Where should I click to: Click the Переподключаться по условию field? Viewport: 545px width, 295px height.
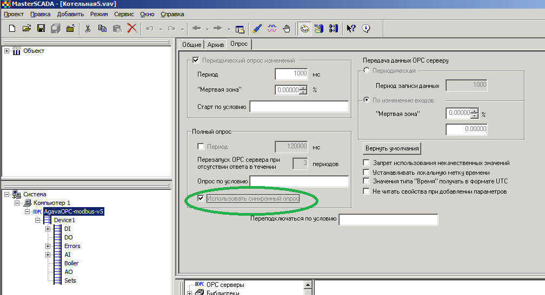[388, 219]
